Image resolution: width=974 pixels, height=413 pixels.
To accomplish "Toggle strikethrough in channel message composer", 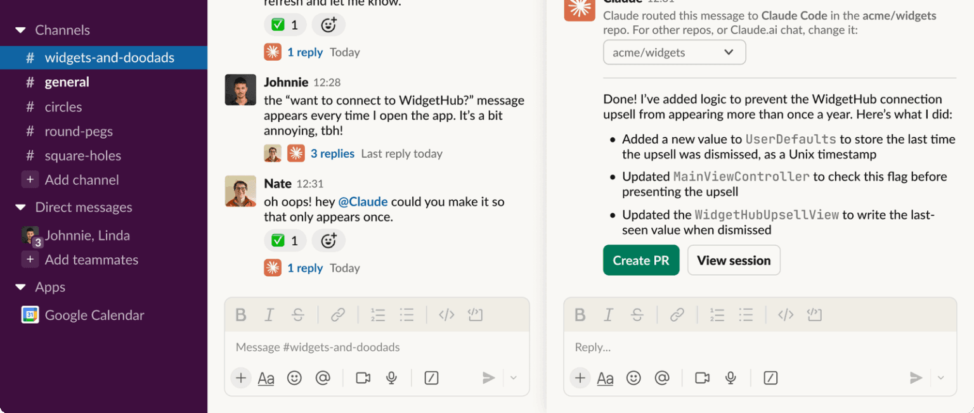I will pos(297,315).
